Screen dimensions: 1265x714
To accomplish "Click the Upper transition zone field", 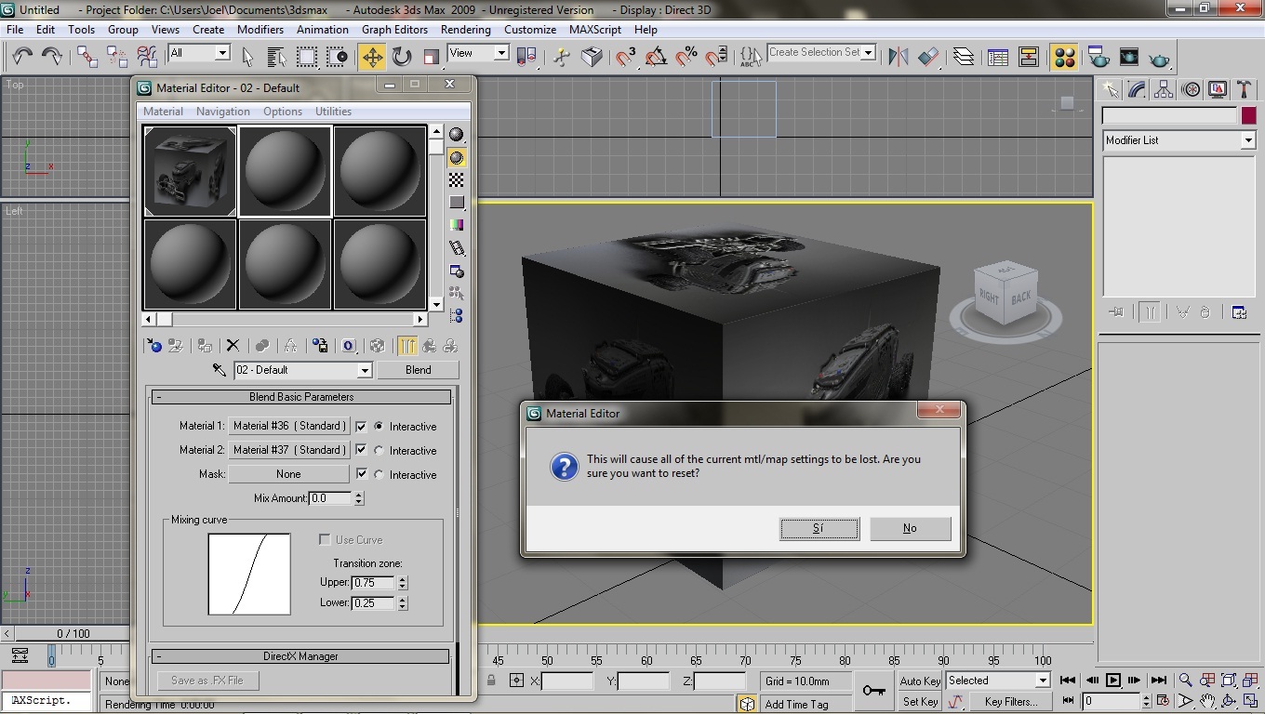I will [x=373, y=583].
